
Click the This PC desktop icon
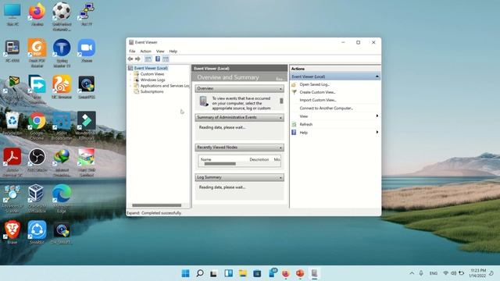[x=12, y=15]
